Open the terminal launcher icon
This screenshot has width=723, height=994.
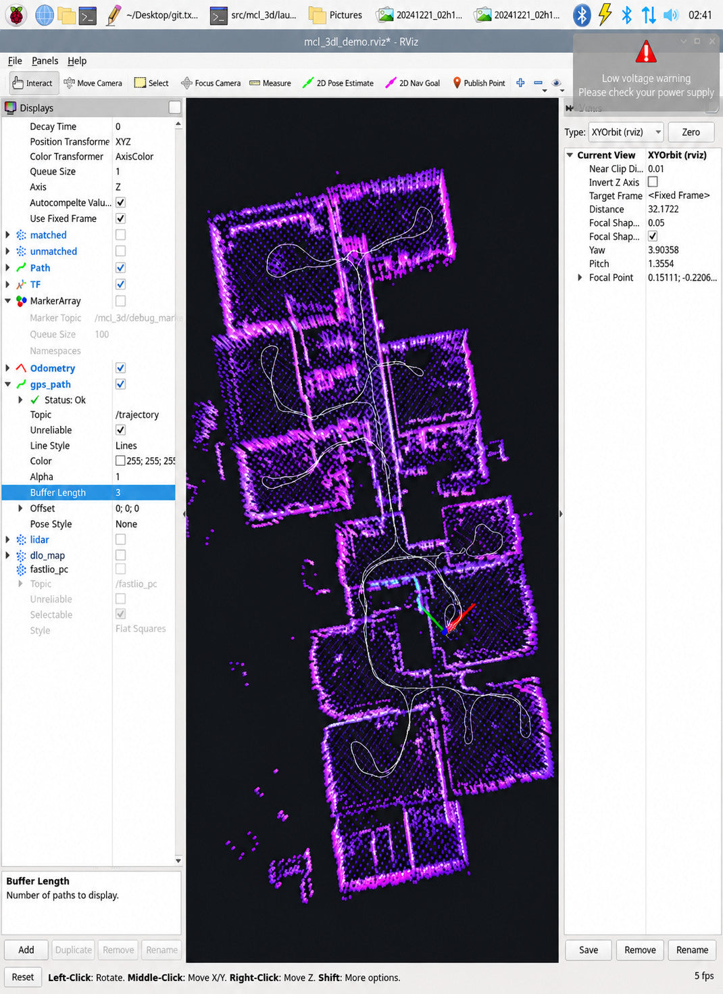pyautogui.click(x=87, y=15)
